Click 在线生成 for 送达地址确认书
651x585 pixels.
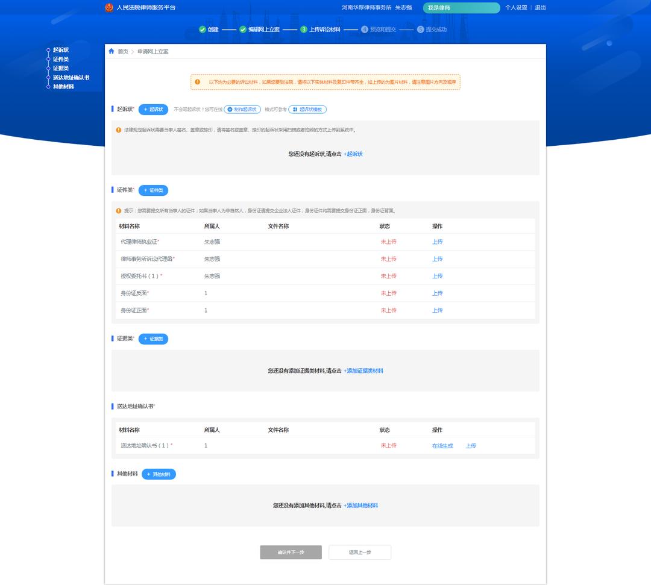tap(442, 446)
